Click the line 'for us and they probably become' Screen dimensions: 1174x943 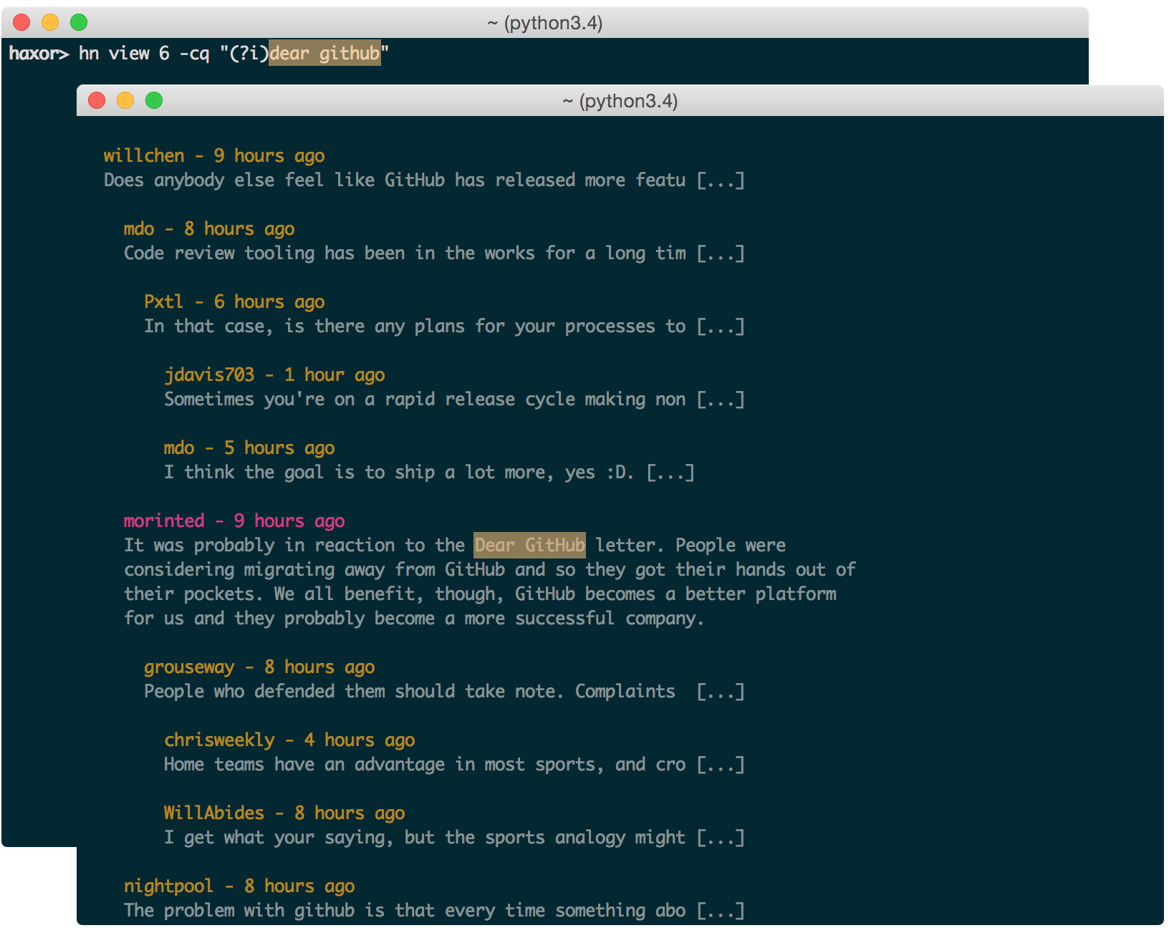coord(414,619)
